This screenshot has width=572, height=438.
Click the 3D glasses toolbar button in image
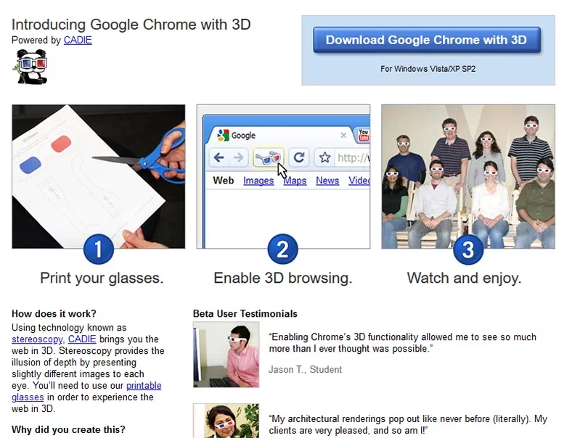click(268, 157)
